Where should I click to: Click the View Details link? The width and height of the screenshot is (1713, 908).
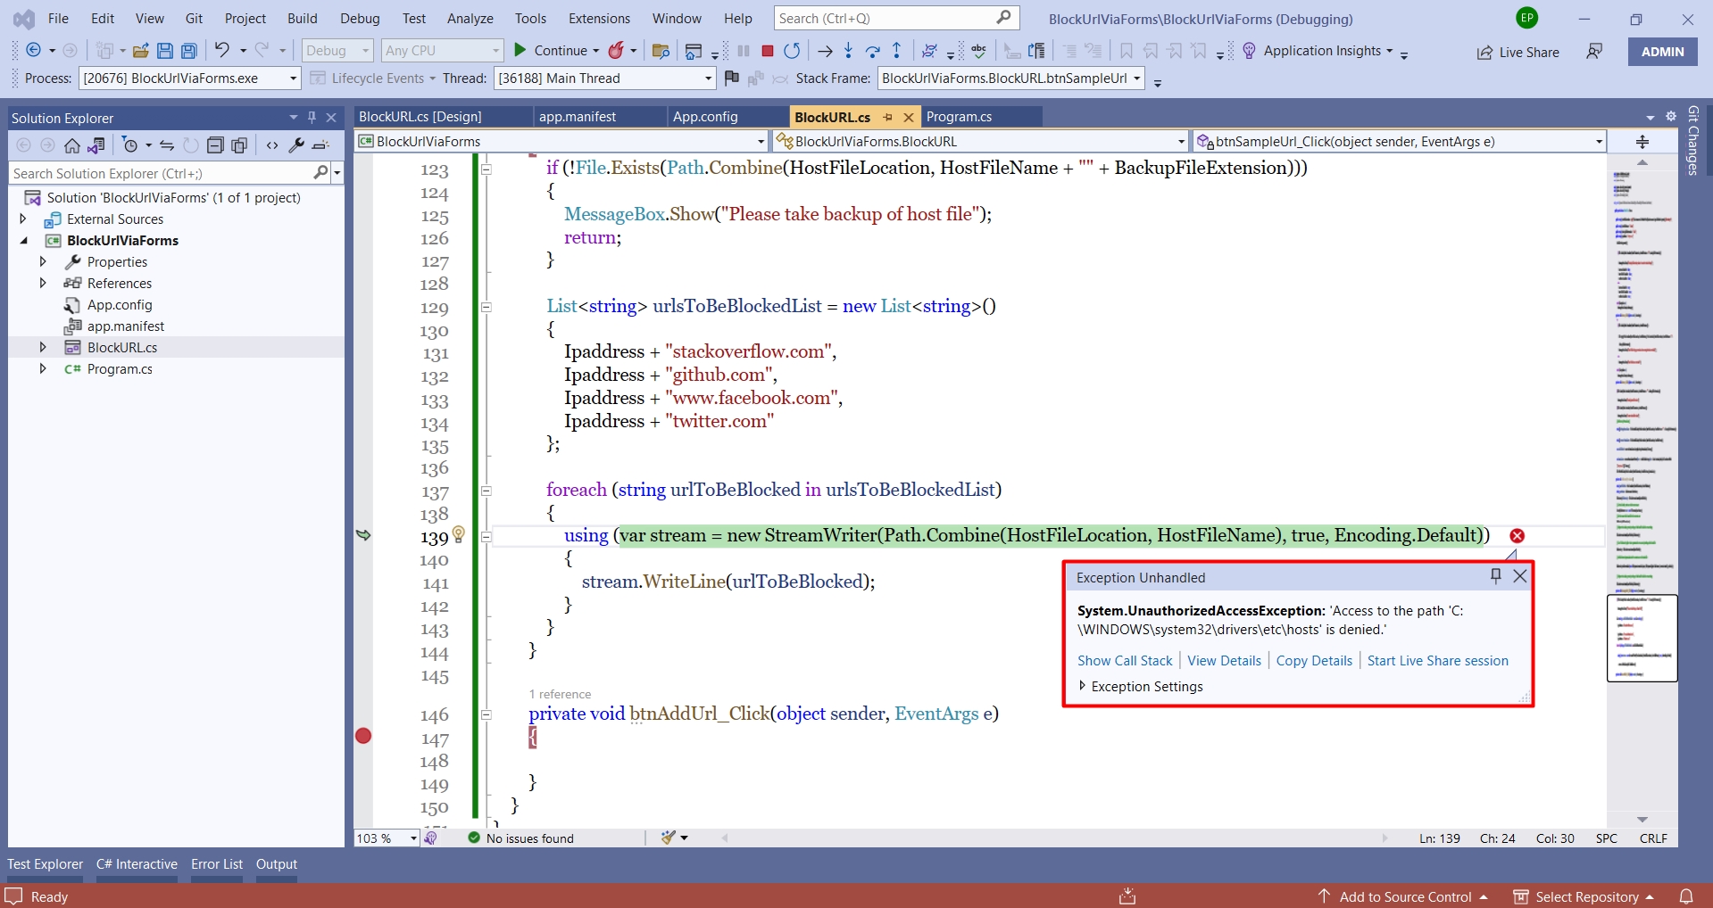pyautogui.click(x=1224, y=660)
